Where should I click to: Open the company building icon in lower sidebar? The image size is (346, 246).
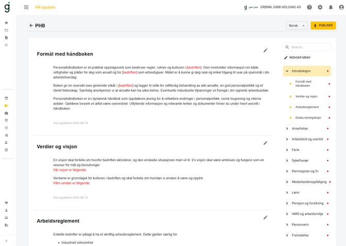pyautogui.click(x=6, y=225)
